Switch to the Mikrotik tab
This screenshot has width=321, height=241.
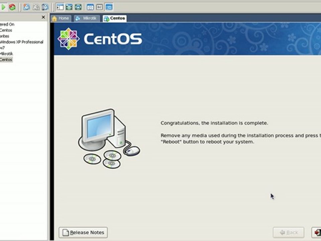pos(87,18)
